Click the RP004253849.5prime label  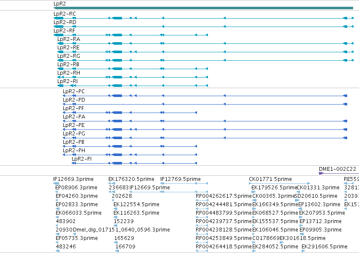pos(224,239)
